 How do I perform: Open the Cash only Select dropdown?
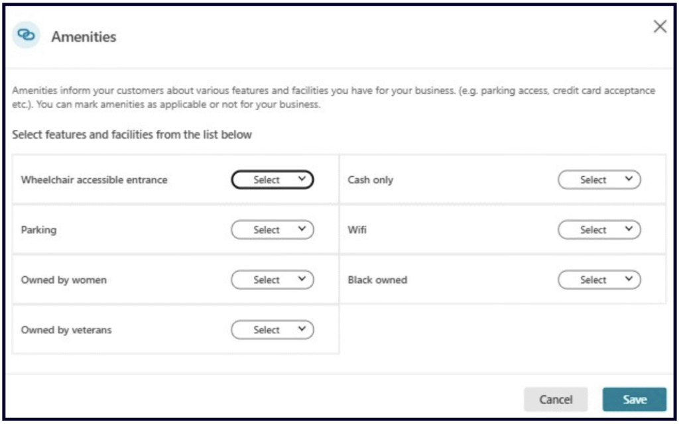click(x=599, y=180)
